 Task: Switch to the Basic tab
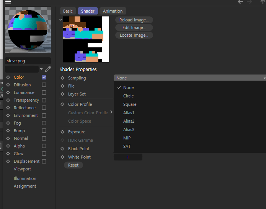[68, 11]
